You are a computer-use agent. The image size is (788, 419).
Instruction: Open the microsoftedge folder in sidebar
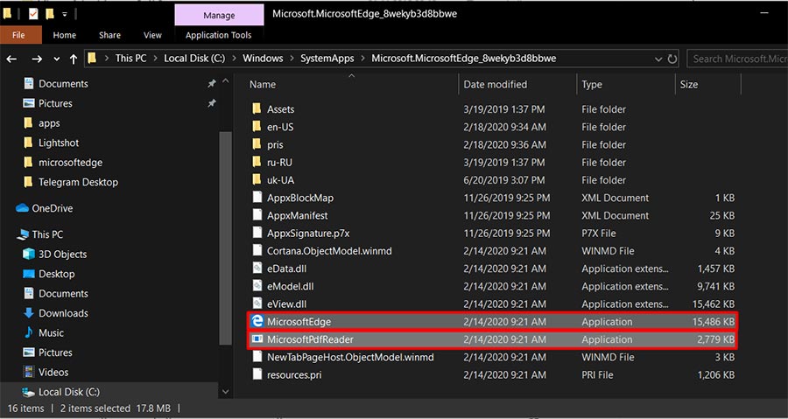coord(70,162)
